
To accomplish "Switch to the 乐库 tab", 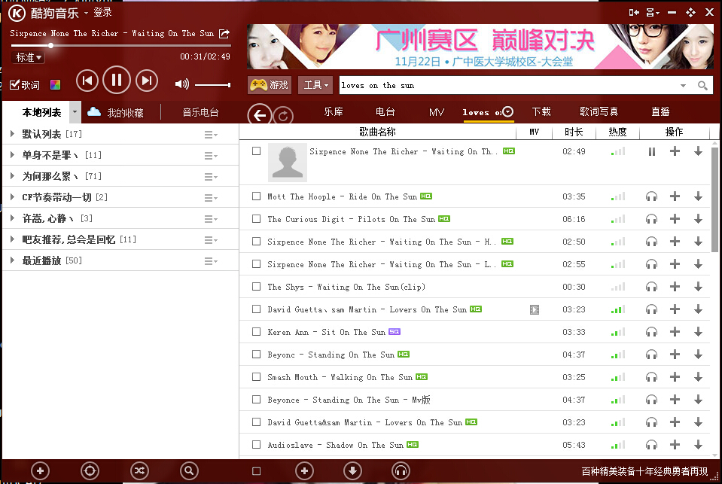I will (334, 112).
